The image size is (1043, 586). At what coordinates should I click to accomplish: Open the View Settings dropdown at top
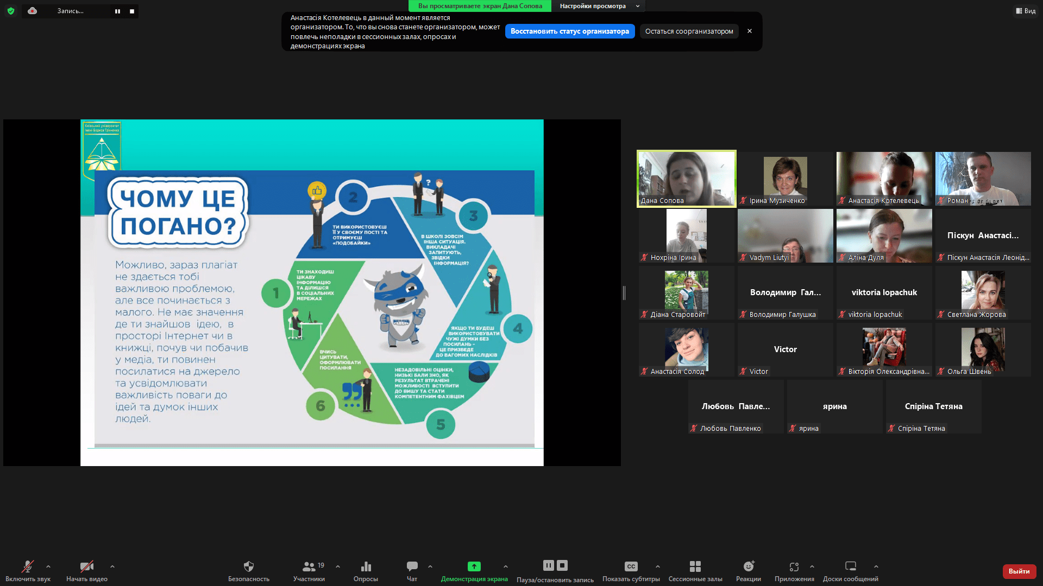point(599,6)
